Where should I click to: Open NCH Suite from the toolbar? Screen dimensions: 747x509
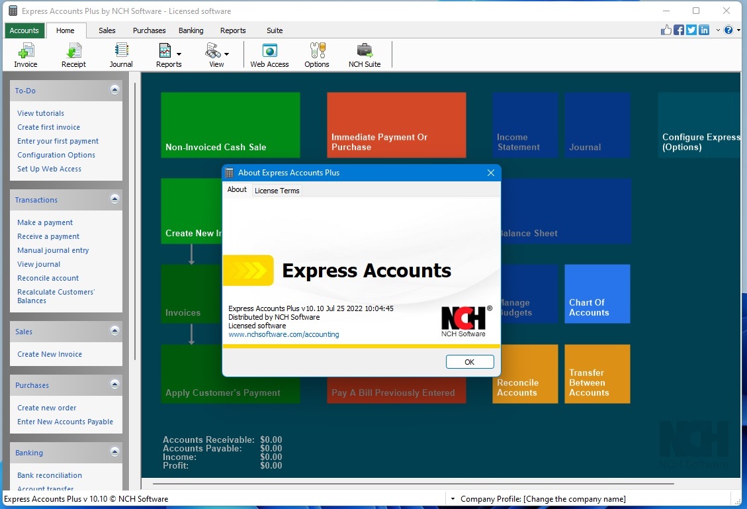pos(365,55)
